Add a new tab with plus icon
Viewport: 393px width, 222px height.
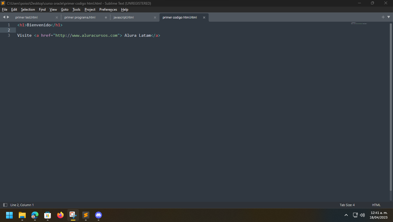pyautogui.click(x=383, y=17)
